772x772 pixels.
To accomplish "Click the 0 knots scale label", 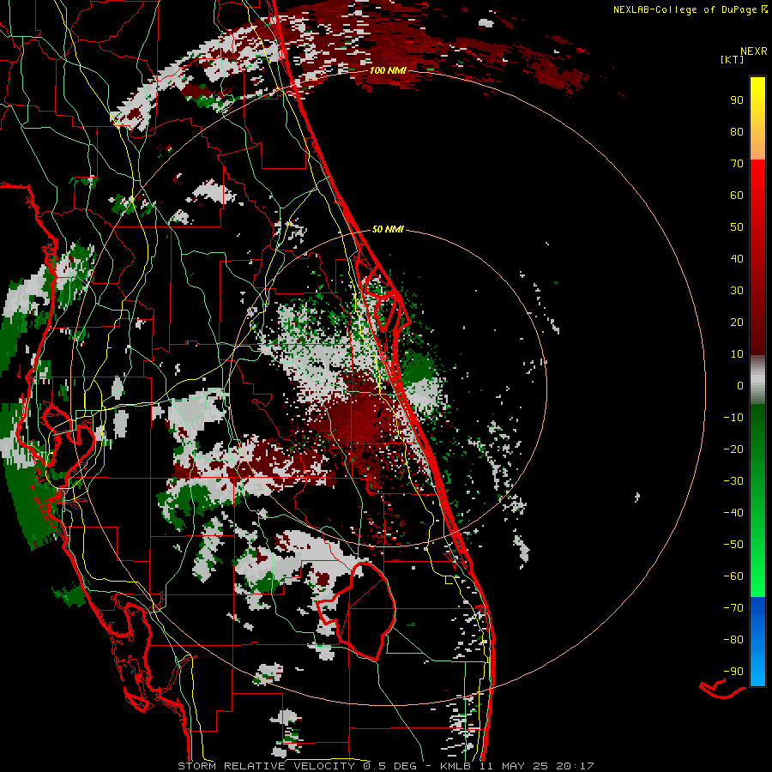I will click(x=740, y=386).
